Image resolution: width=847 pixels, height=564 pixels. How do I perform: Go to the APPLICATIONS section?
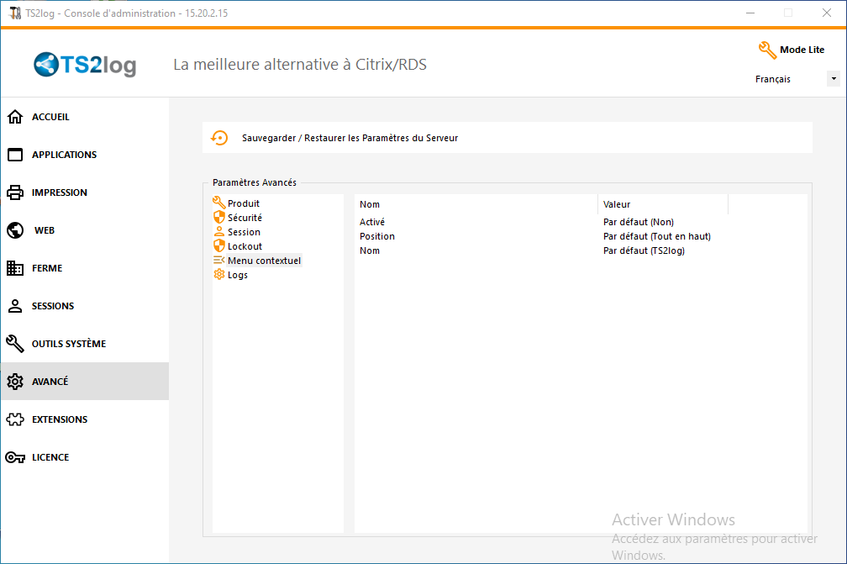85,155
